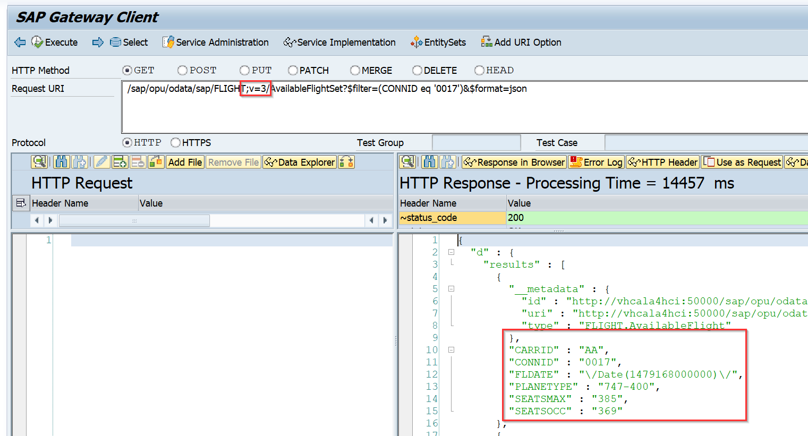Click the Find Next icon in response panel
The image size is (808, 436).
[447, 162]
